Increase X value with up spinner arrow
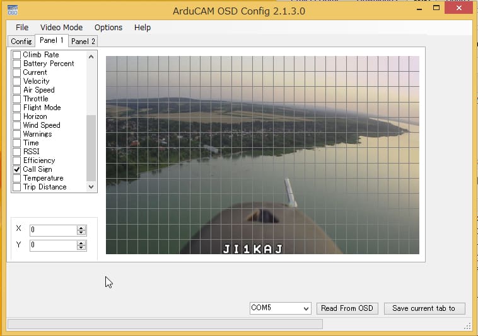This screenshot has width=478, height=336. click(x=81, y=228)
